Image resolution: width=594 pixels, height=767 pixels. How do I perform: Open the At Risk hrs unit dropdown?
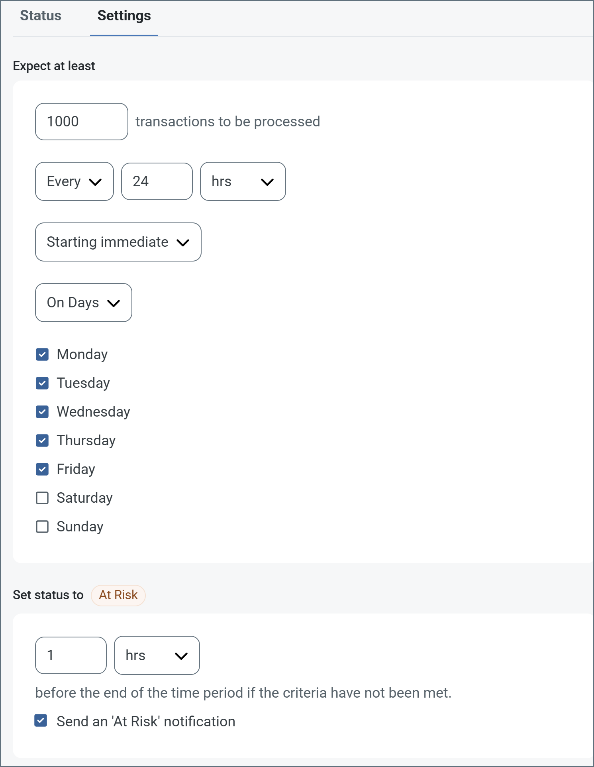tap(157, 655)
